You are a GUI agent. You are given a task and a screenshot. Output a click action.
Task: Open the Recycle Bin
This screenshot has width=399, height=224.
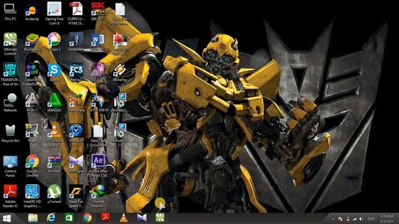pyautogui.click(x=10, y=134)
